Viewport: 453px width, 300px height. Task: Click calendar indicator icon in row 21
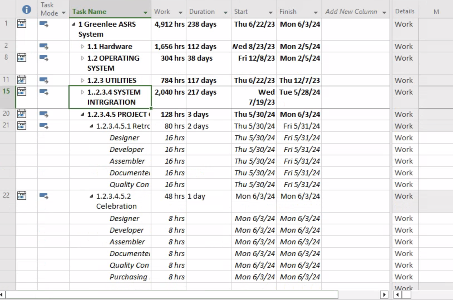[22, 126]
